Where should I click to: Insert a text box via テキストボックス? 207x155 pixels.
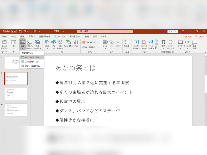[x=136, y=44]
